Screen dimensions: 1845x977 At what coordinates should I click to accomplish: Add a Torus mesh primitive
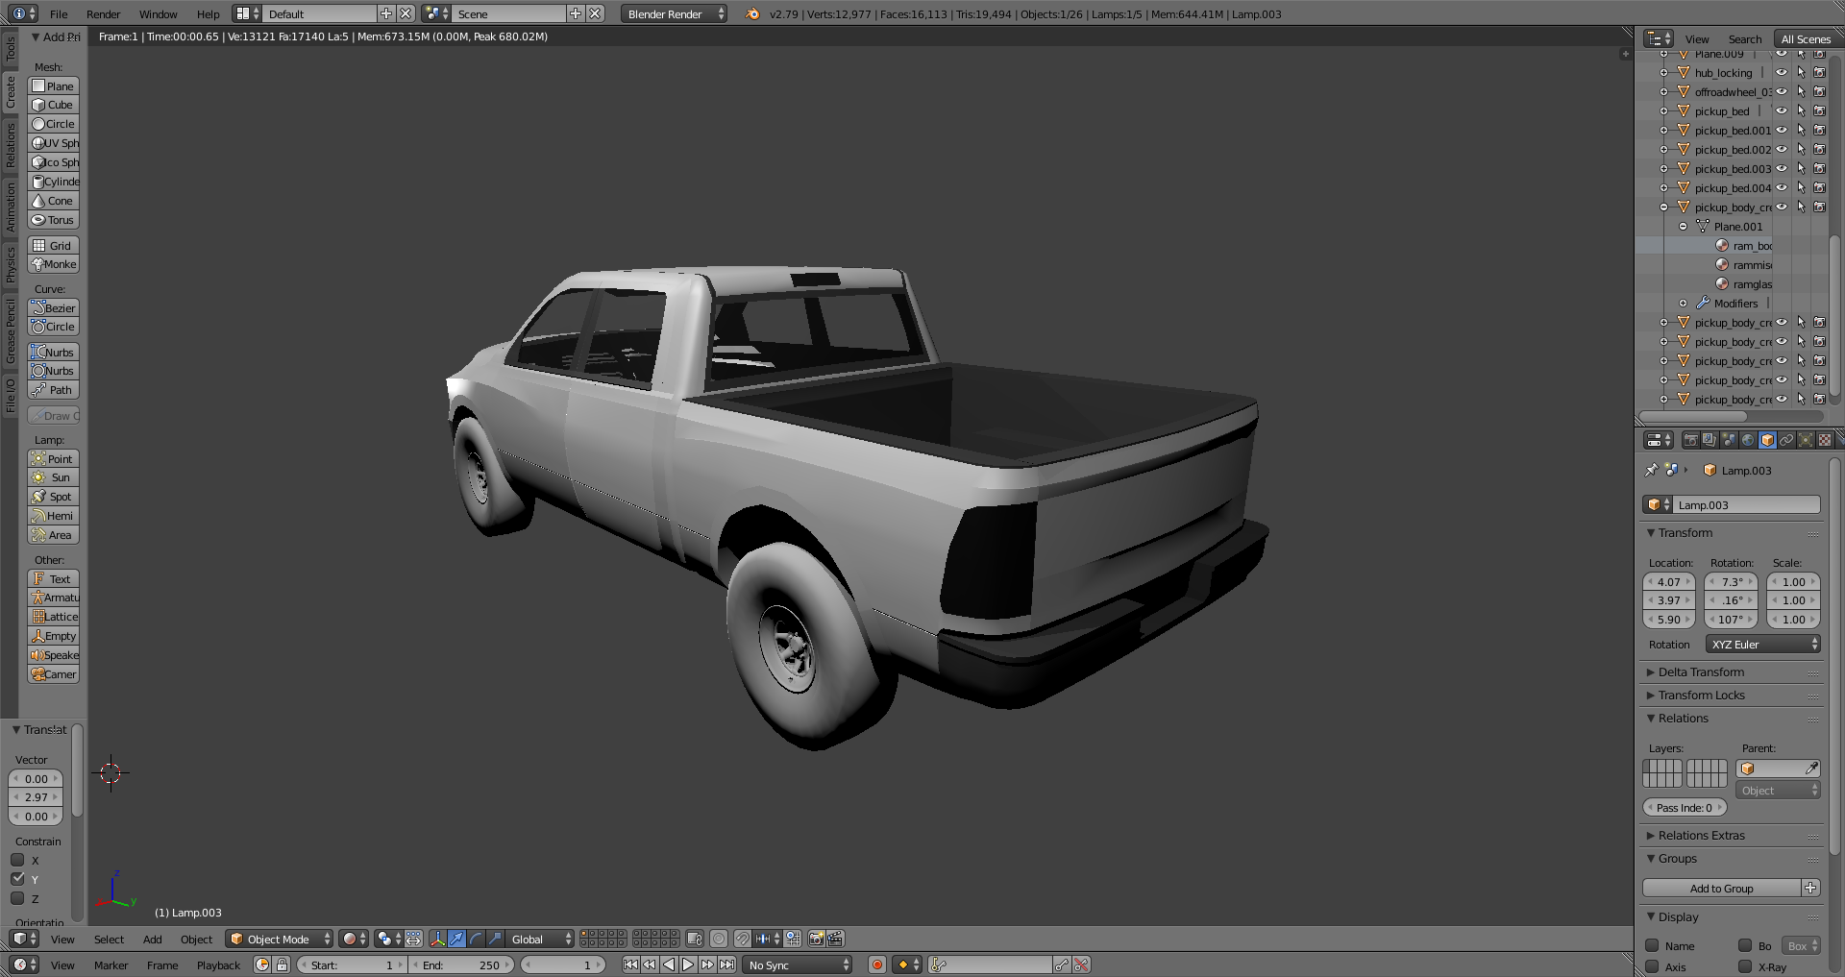coord(53,220)
